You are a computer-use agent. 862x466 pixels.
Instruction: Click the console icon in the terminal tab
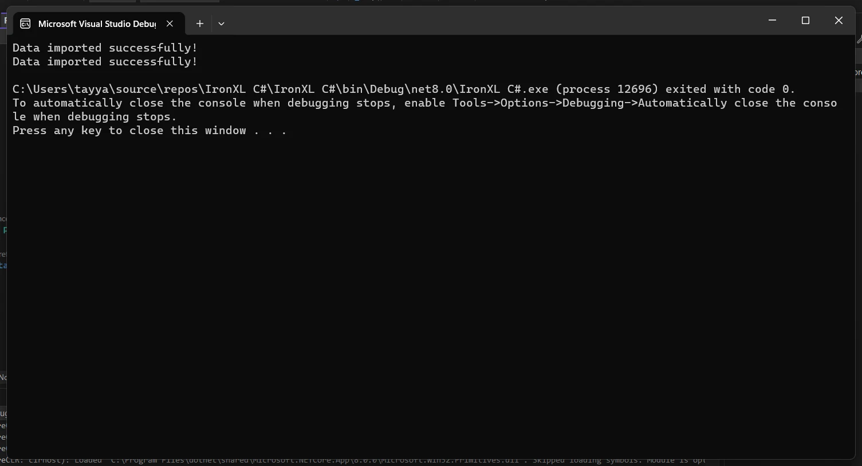tap(25, 24)
